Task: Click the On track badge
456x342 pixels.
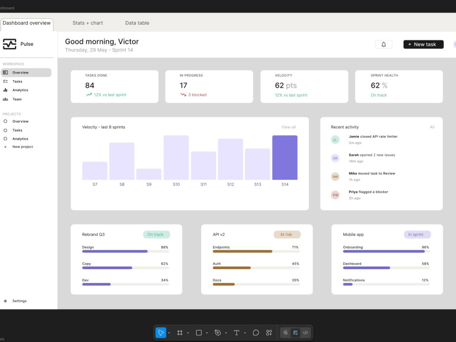Action: [x=156, y=234]
